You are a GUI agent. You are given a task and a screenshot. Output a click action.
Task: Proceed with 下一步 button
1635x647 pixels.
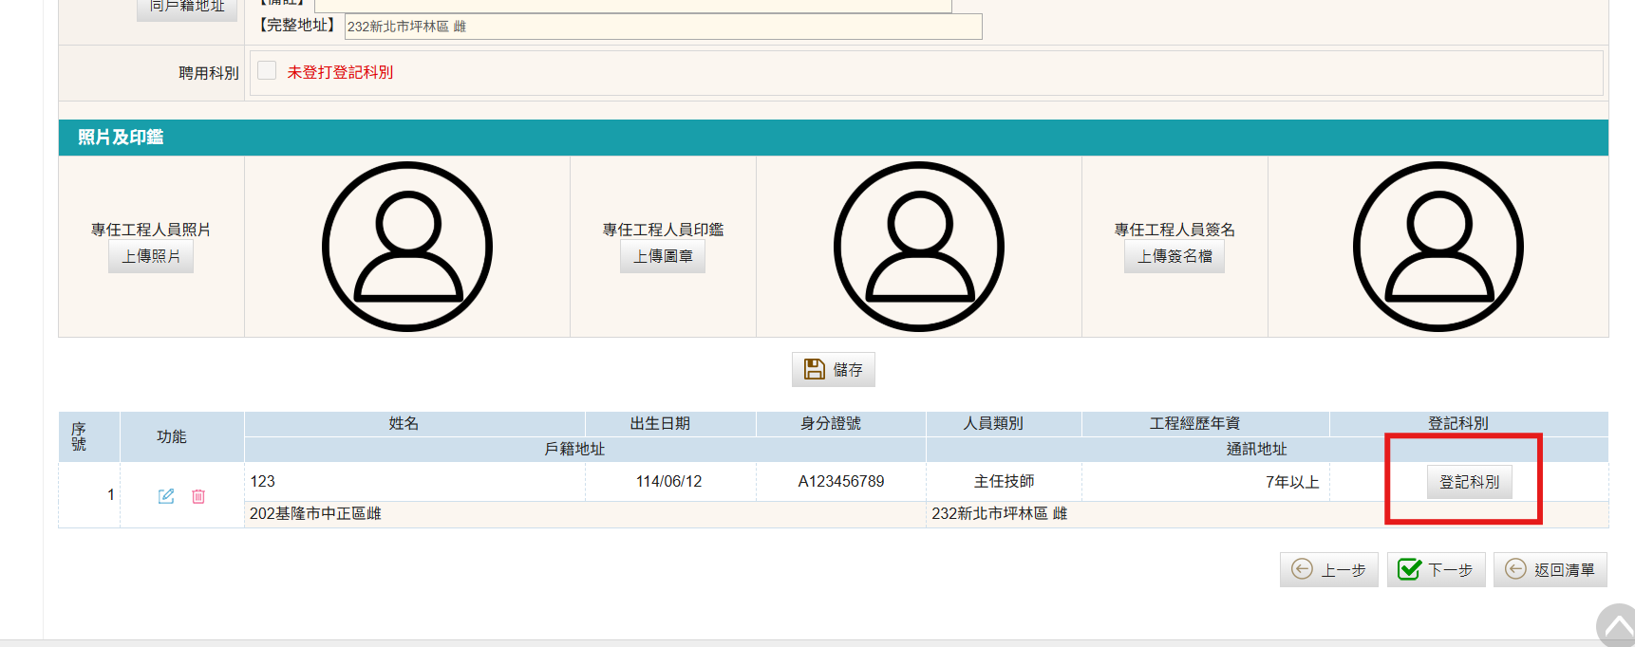[1436, 570]
